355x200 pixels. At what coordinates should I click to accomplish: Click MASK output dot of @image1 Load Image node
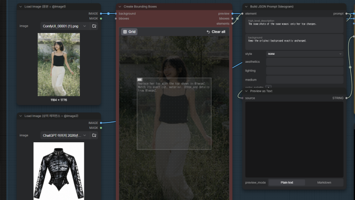tap(101, 19)
